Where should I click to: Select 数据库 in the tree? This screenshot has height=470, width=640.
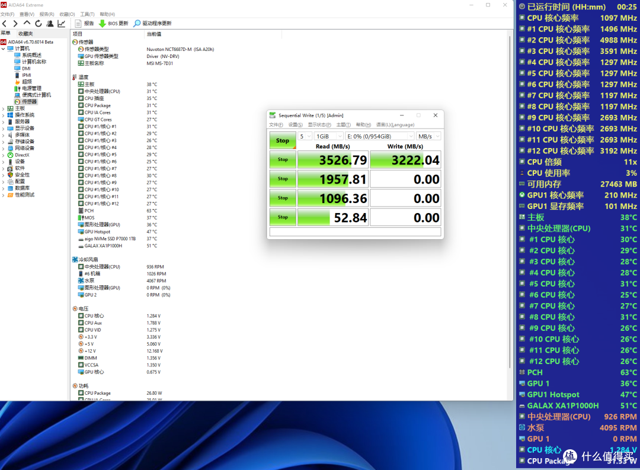18,188
